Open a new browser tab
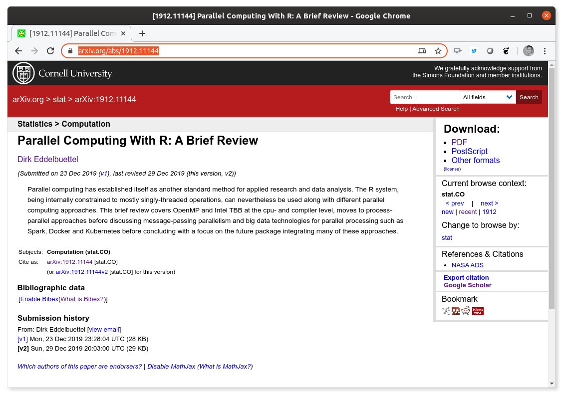 point(142,33)
